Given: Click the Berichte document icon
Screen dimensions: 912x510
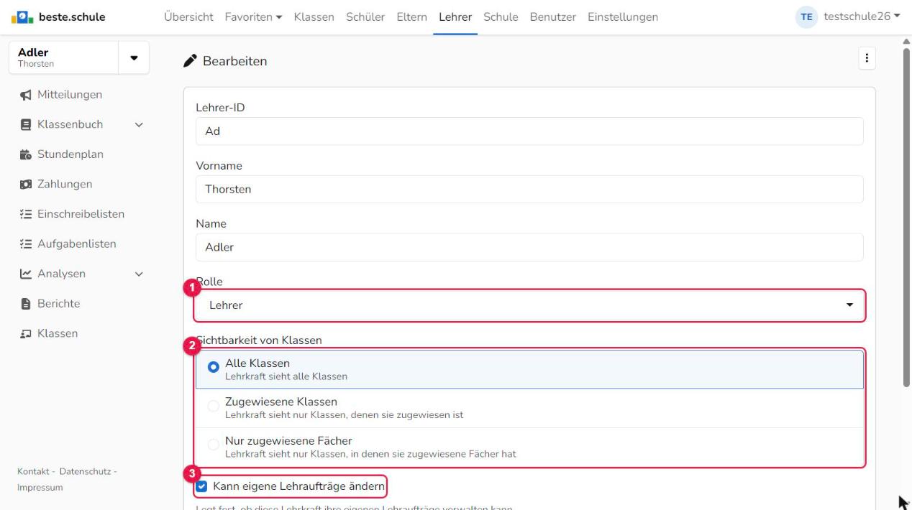Looking at the screenshot, I should (25, 304).
